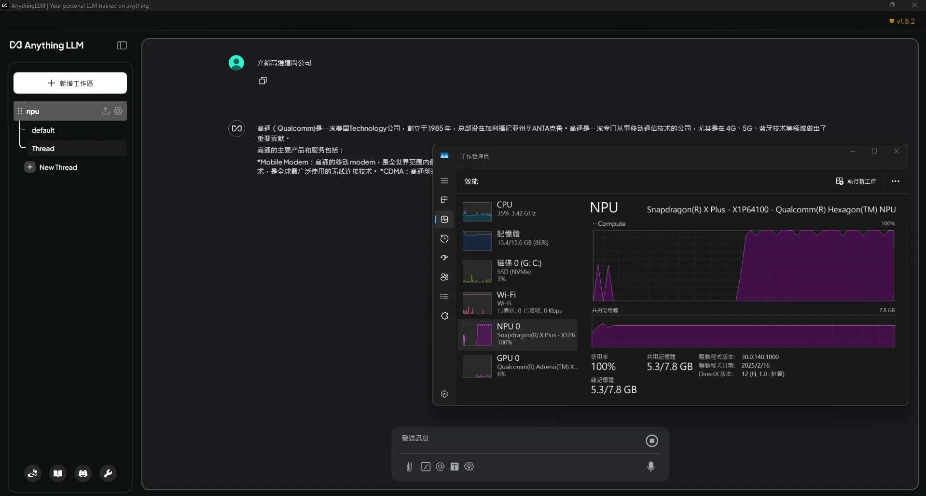Select NPU 0 in performance list
The image size is (926, 496).
pos(518,334)
